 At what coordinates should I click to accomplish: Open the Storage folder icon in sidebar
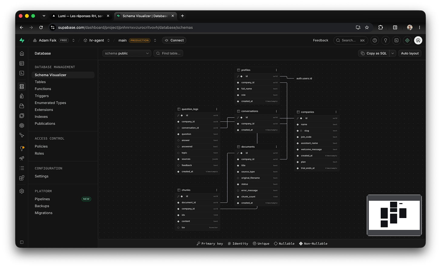(x=22, y=106)
